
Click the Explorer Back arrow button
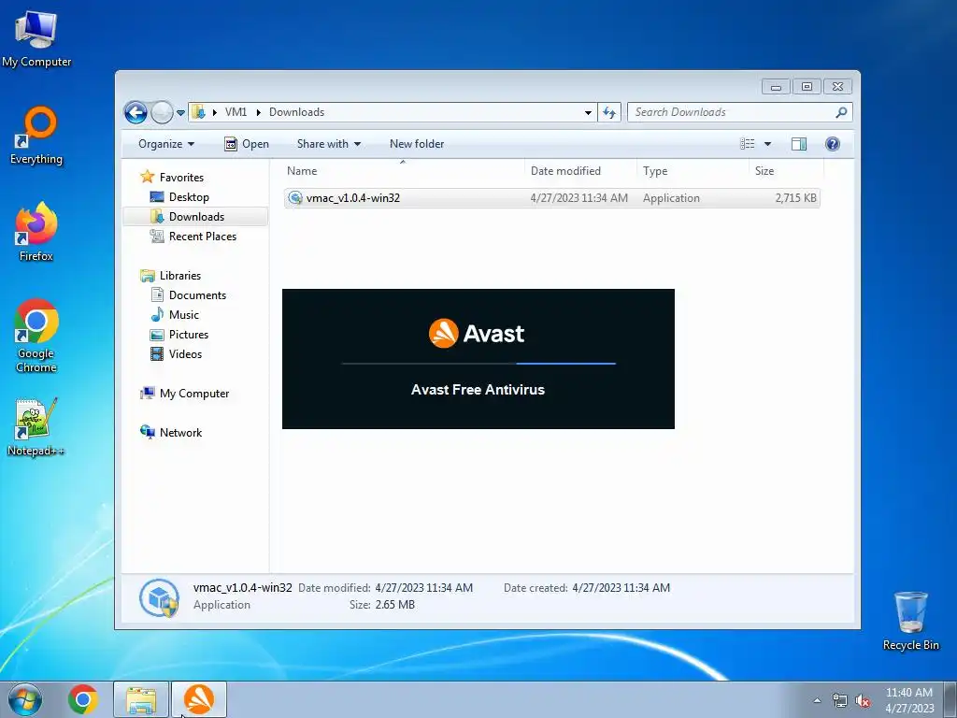coord(136,112)
